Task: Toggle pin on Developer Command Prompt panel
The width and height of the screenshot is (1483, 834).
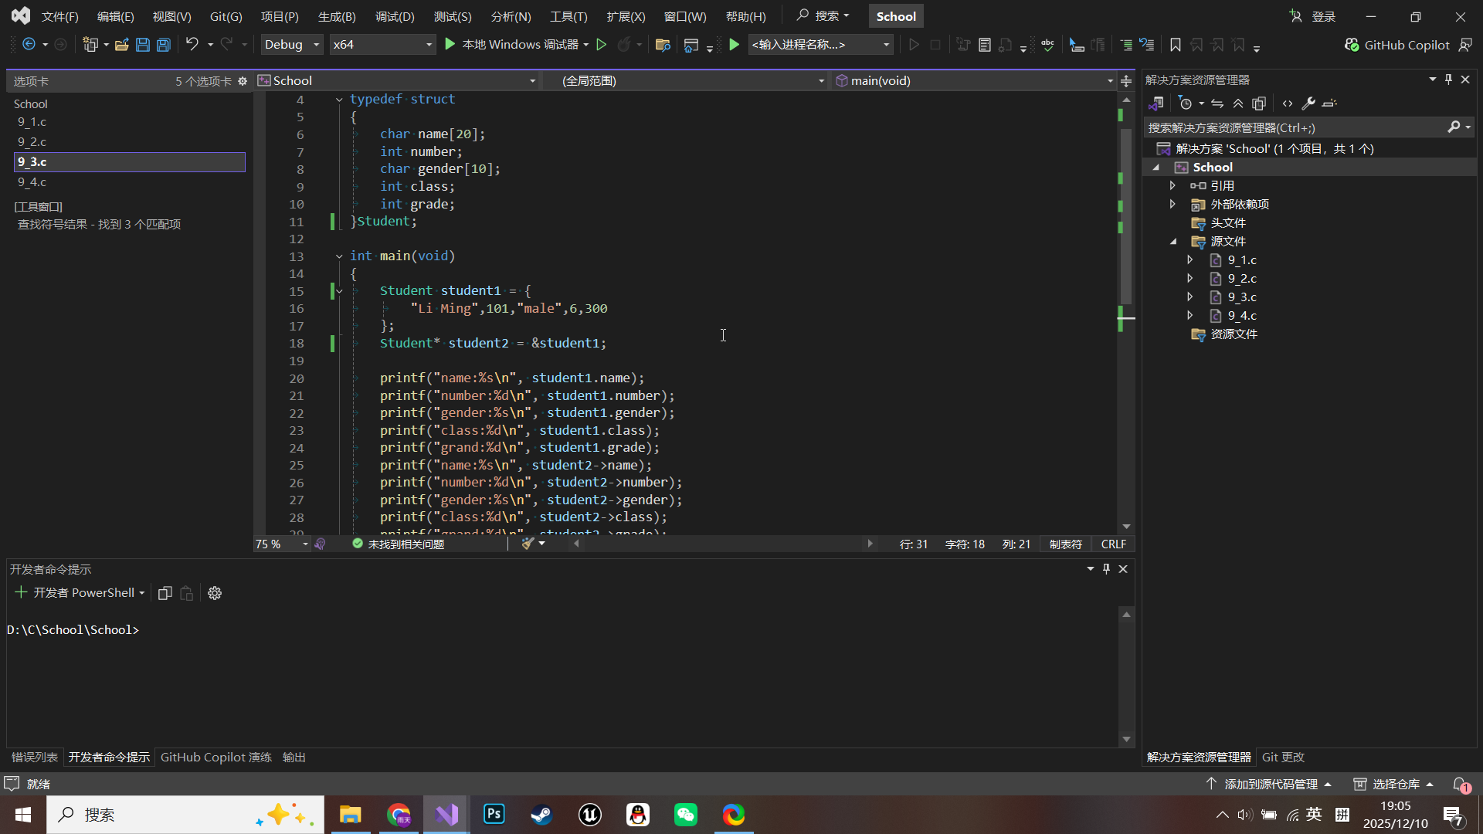Action: (x=1106, y=569)
